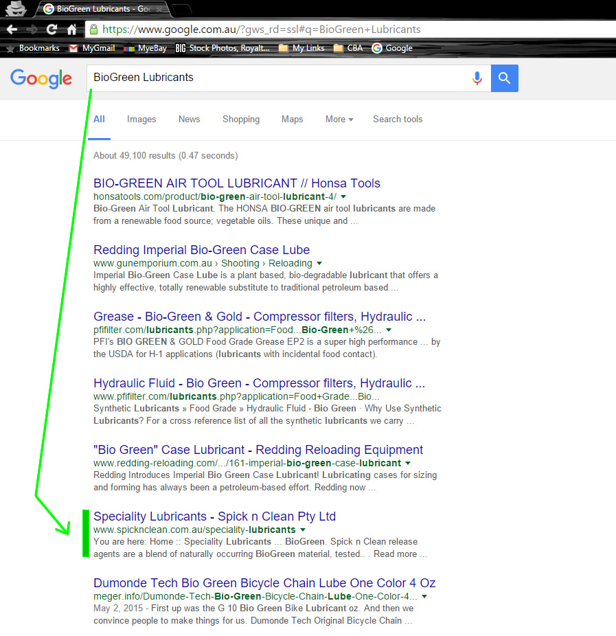Open the MyeBay bookmark
Viewport: 616px width, 636px height.
tap(145, 48)
